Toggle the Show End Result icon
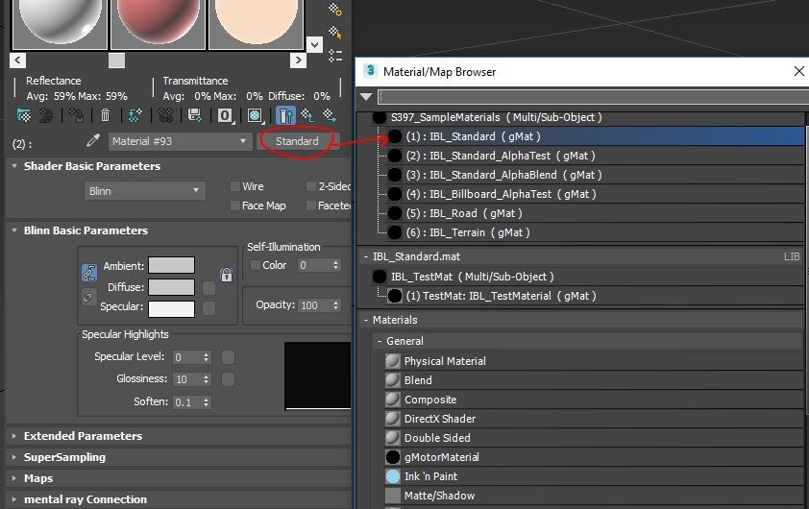 pyautogui.click(x=285, y=115)
